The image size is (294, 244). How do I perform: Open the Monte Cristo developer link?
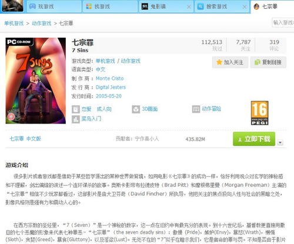(x=109, y=78)
